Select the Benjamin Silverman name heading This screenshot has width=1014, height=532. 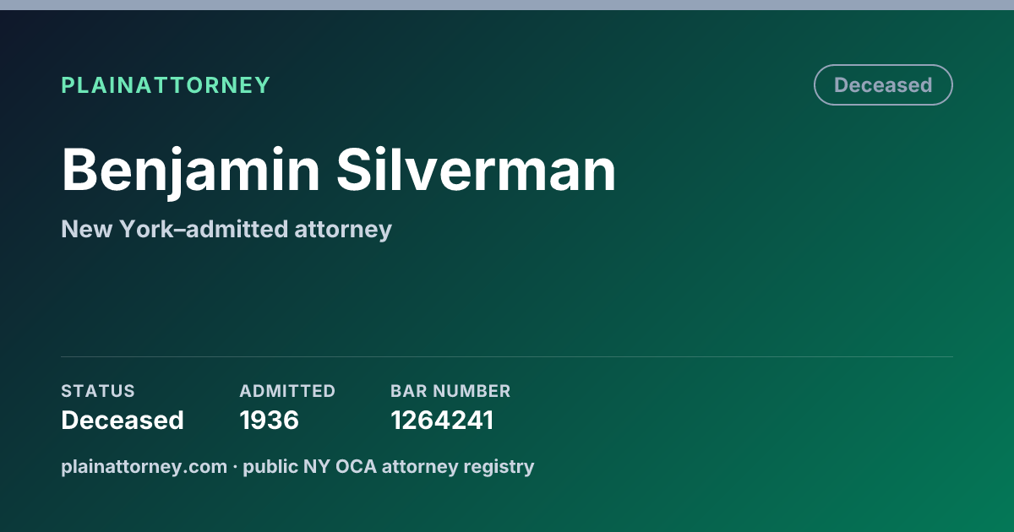[339, 172]
